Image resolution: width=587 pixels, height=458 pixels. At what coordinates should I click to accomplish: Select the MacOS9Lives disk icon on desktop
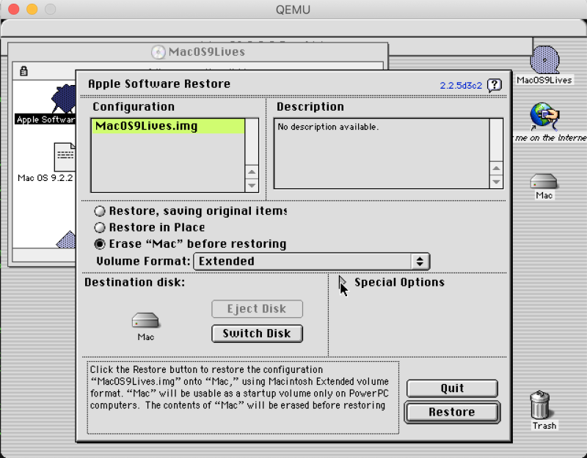(x=544, y=60)
